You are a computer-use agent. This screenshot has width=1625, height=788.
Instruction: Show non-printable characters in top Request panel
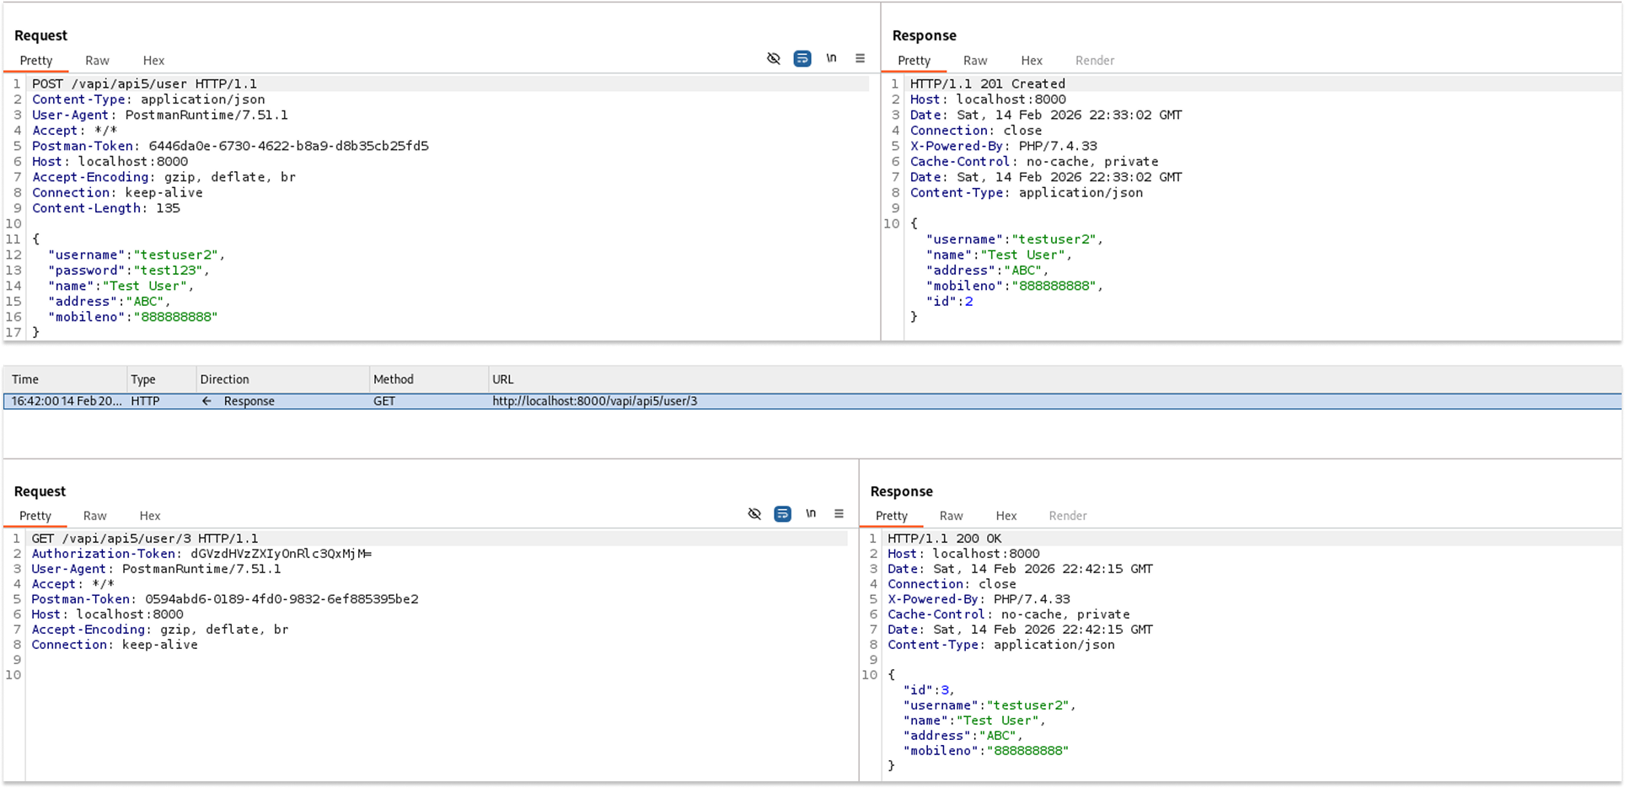pyautogui.click(x=831, y=58)
